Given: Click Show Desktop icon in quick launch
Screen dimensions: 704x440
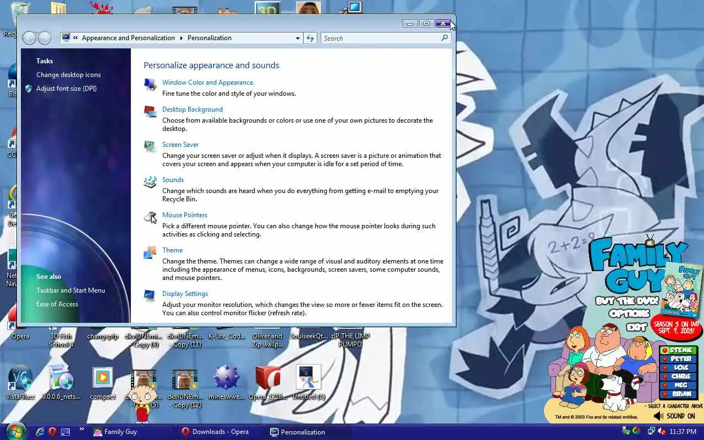Looking at the screenshot, I should (x=65, y=432).
